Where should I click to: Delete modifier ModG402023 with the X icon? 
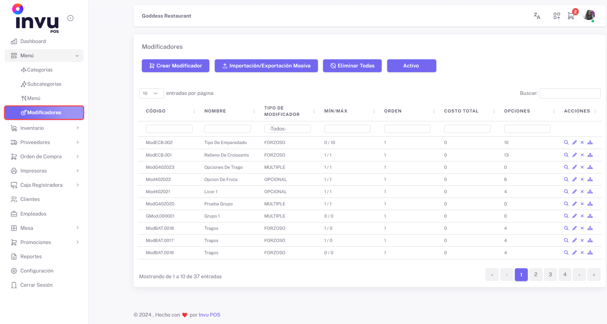click(582, 167)
